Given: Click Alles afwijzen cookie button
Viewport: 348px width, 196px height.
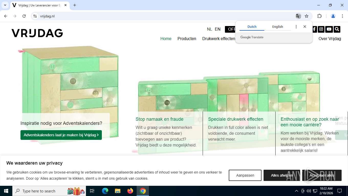Looking at the screenshot, I should pos(282,175).
